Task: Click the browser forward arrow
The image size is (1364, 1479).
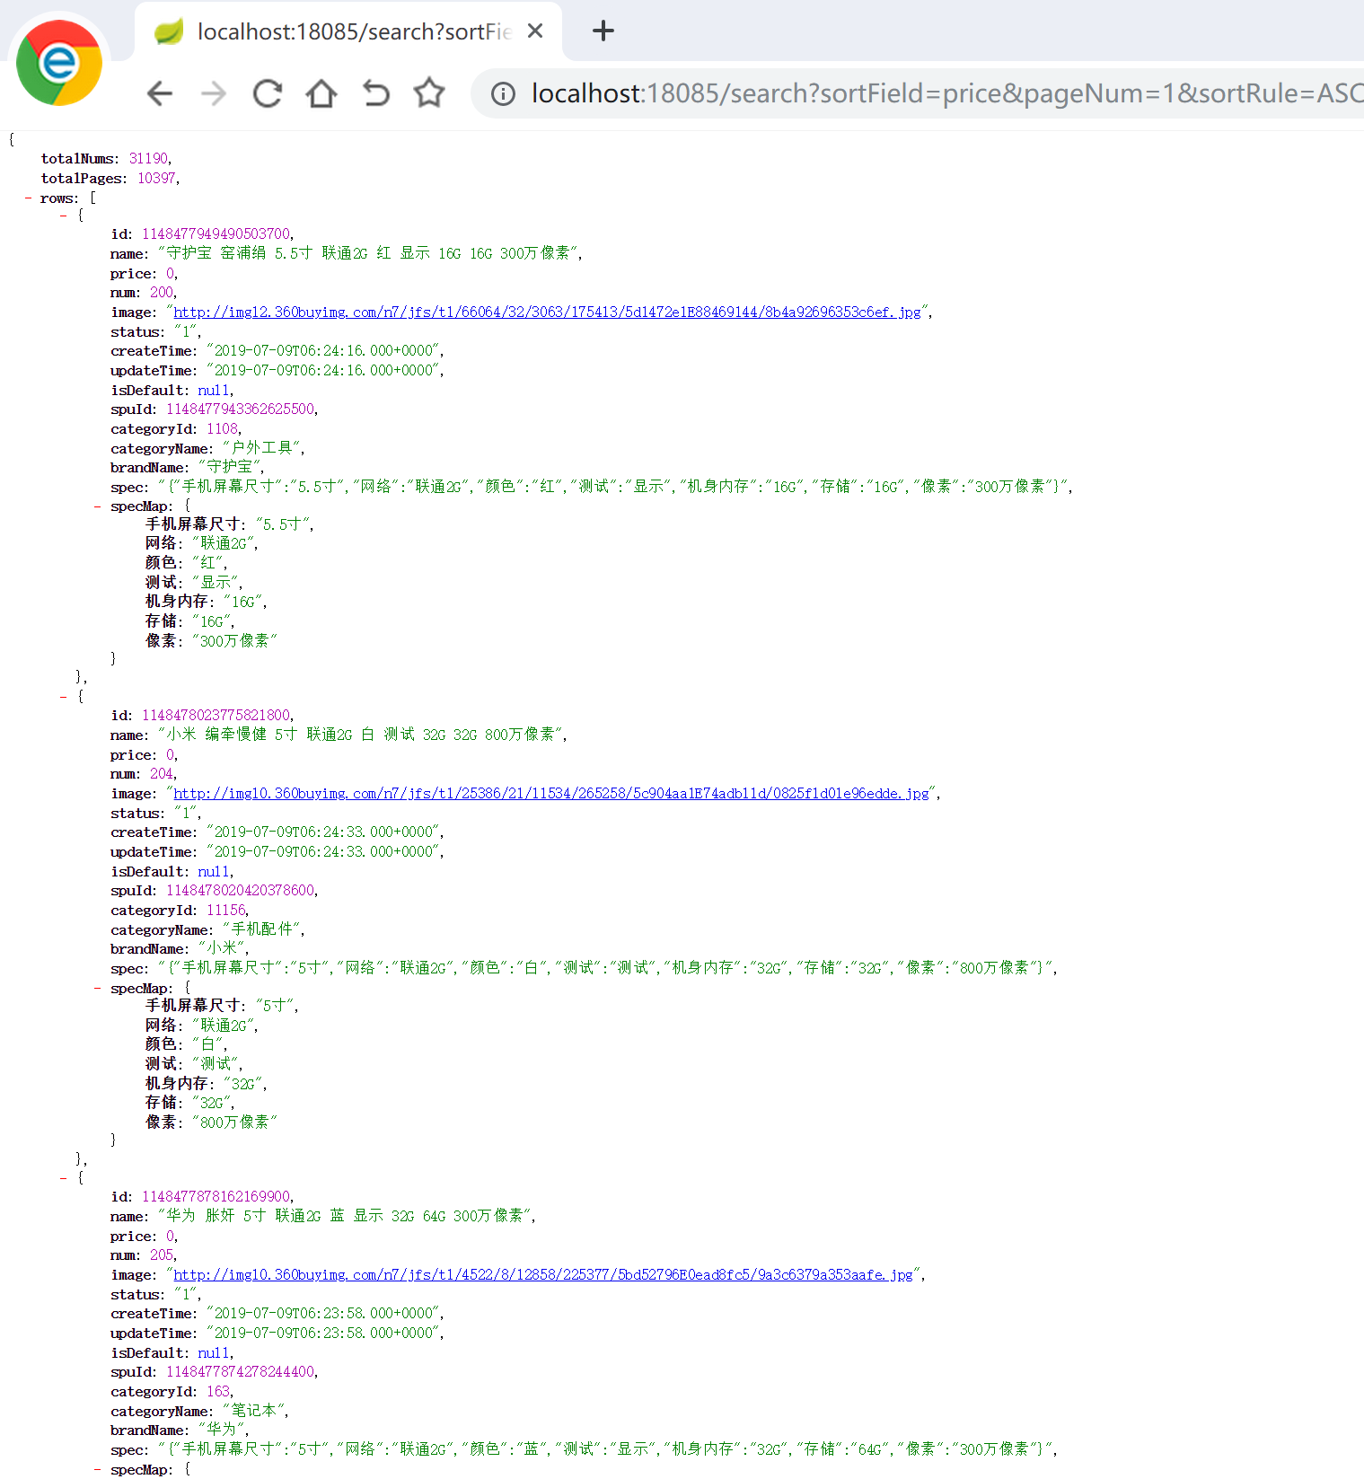Action: (214, 93)
